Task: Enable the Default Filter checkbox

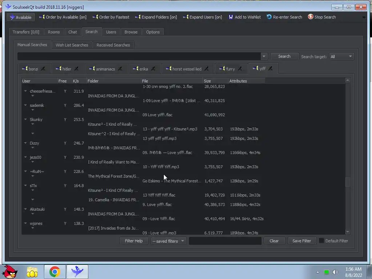Action: pos(321,240)
